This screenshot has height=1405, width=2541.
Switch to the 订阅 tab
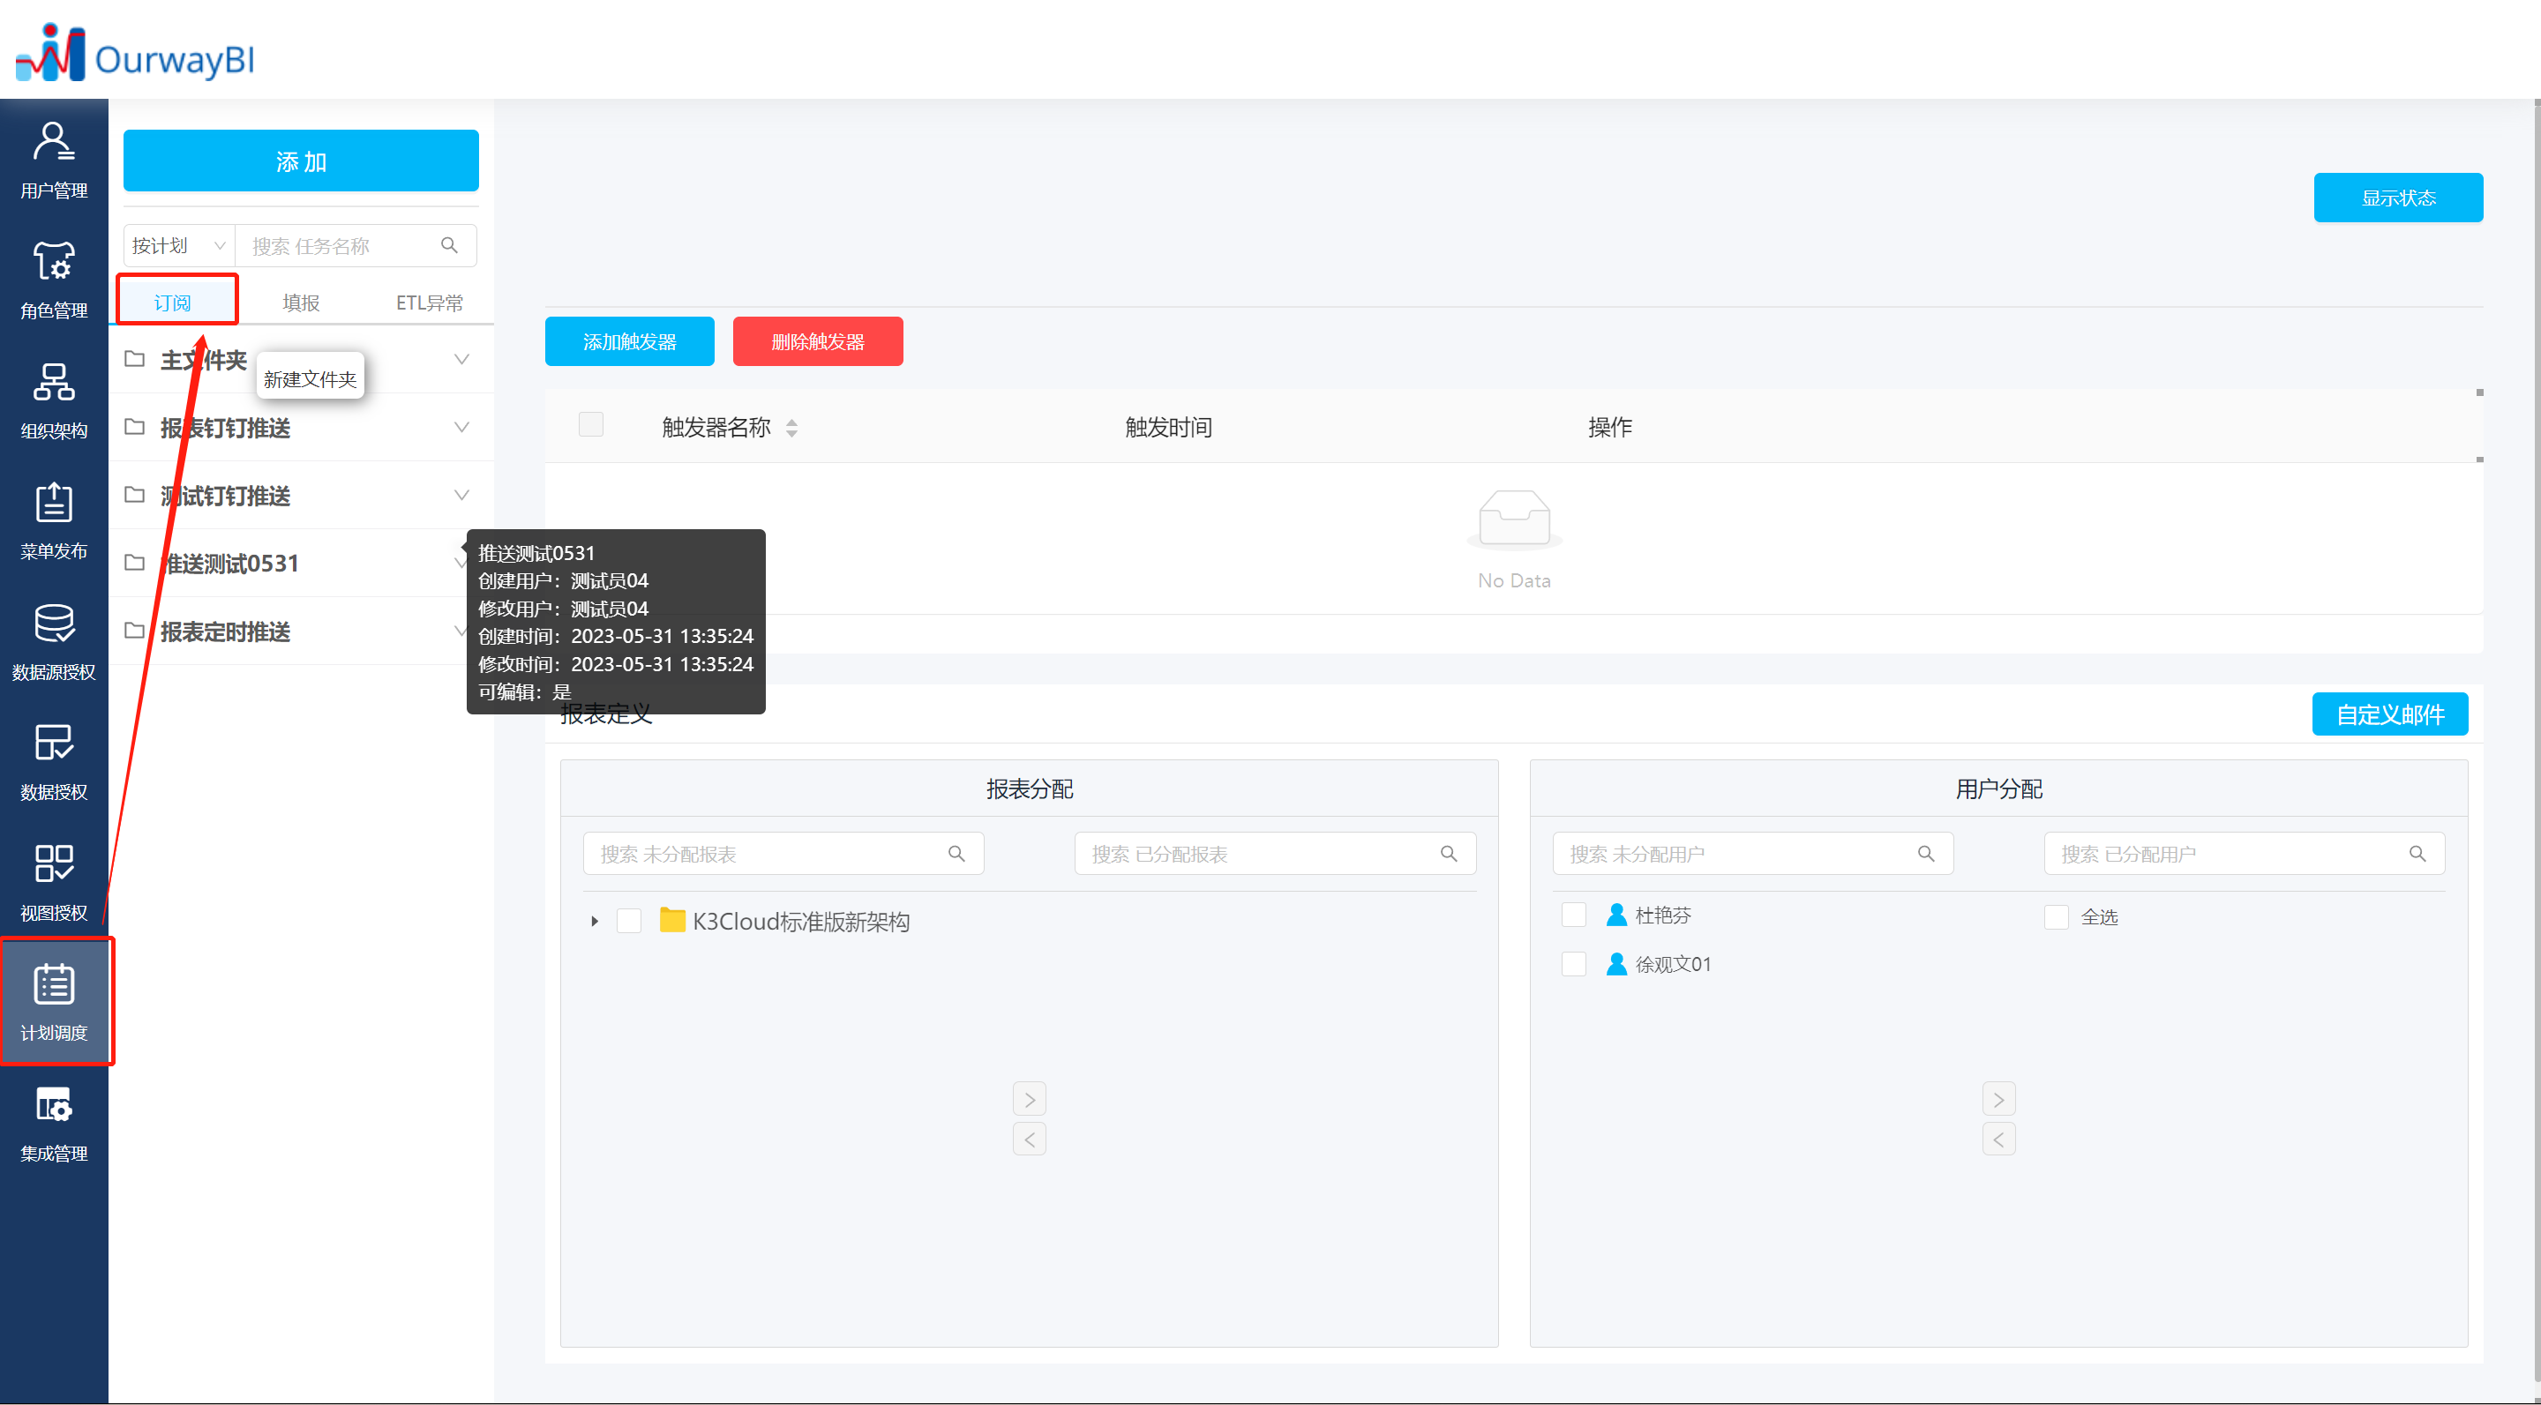173,303
